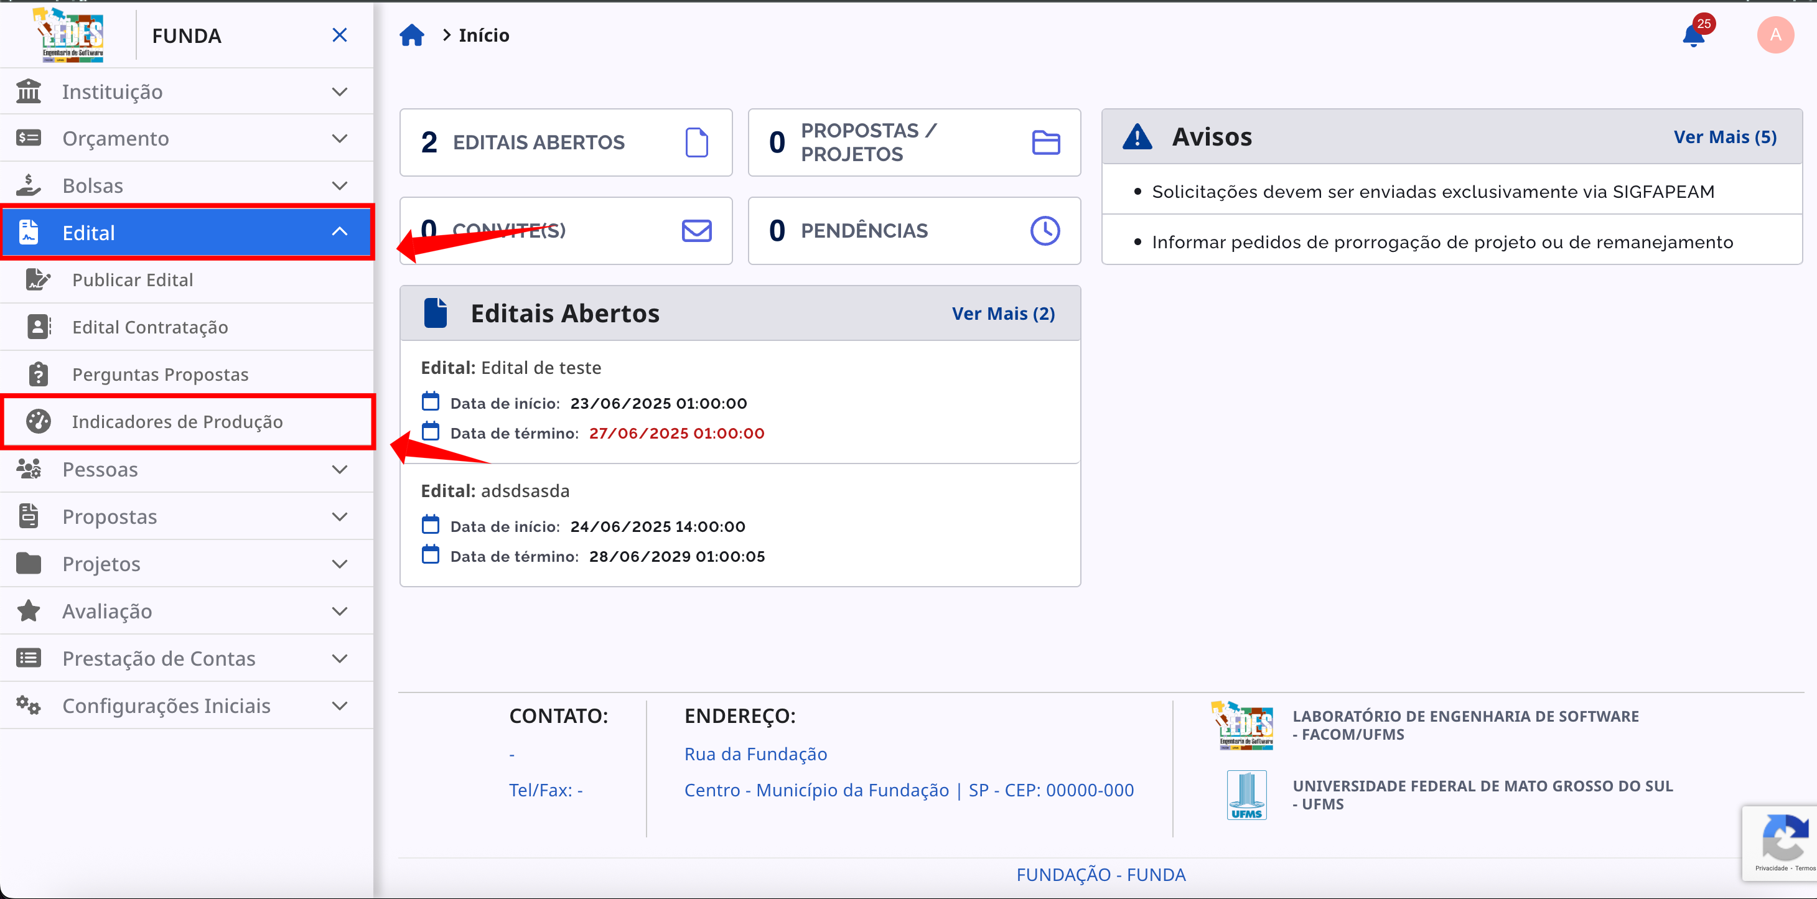Open the Perguntas Propostas menu item
This screenshot has height=899, width=1817.
click(x=160, y=374)
